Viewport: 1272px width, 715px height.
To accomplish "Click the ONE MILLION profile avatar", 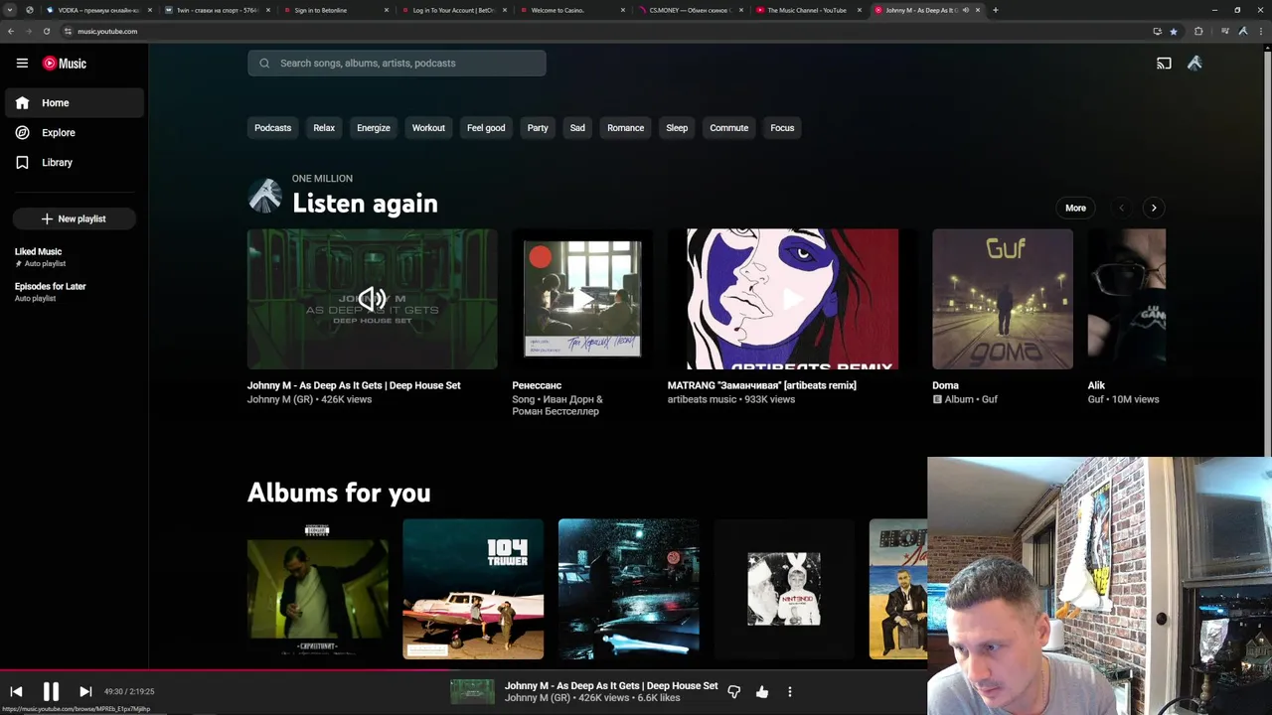I will 264,196.
